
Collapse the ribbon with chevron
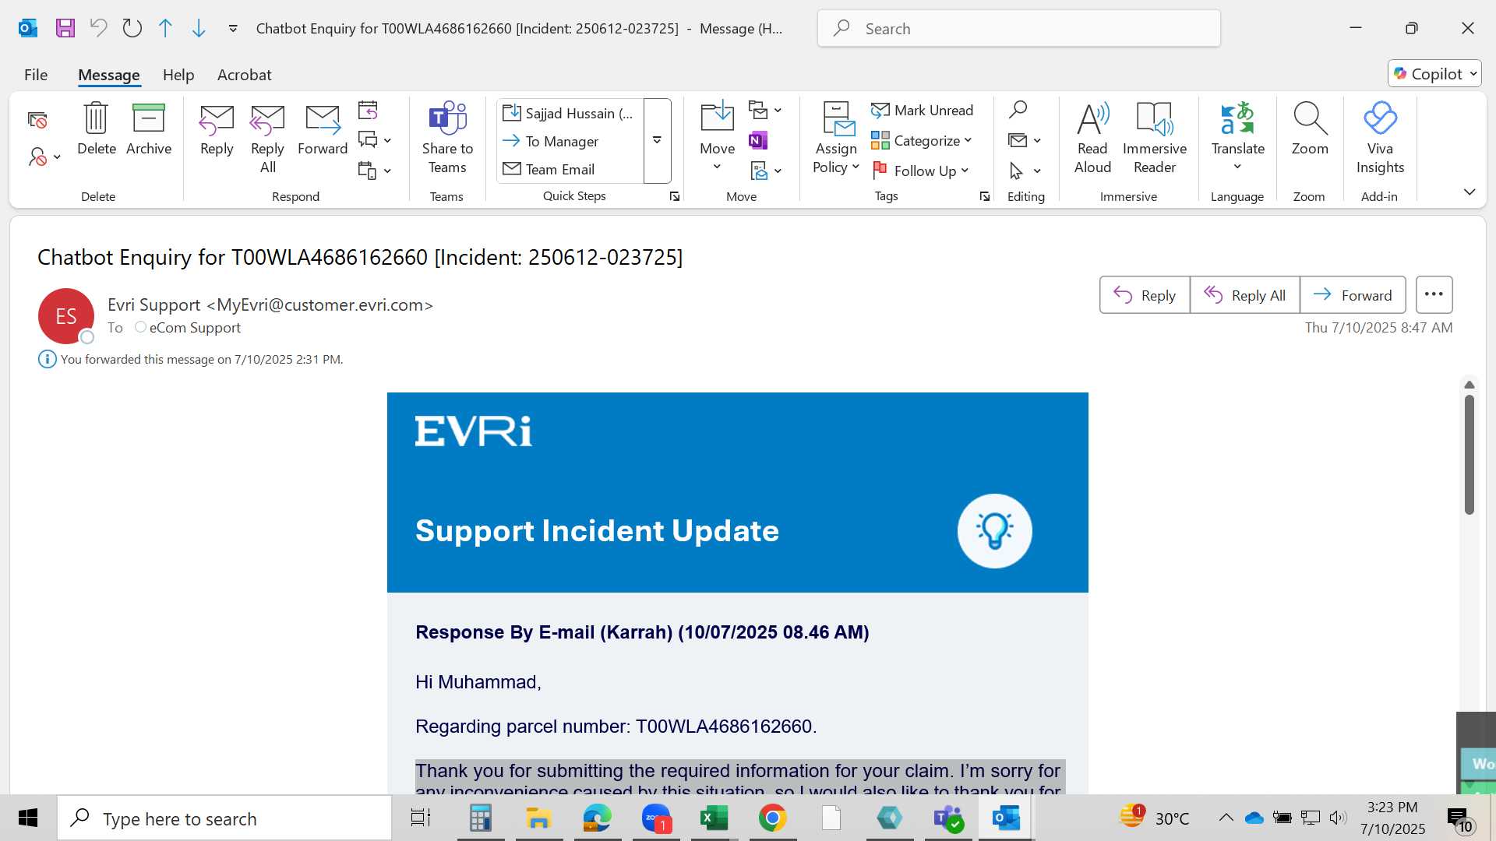click(x=1470, y=192)
